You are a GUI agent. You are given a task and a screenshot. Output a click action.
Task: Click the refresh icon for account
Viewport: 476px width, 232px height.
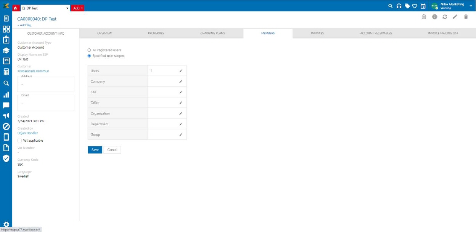coord(445,17)
